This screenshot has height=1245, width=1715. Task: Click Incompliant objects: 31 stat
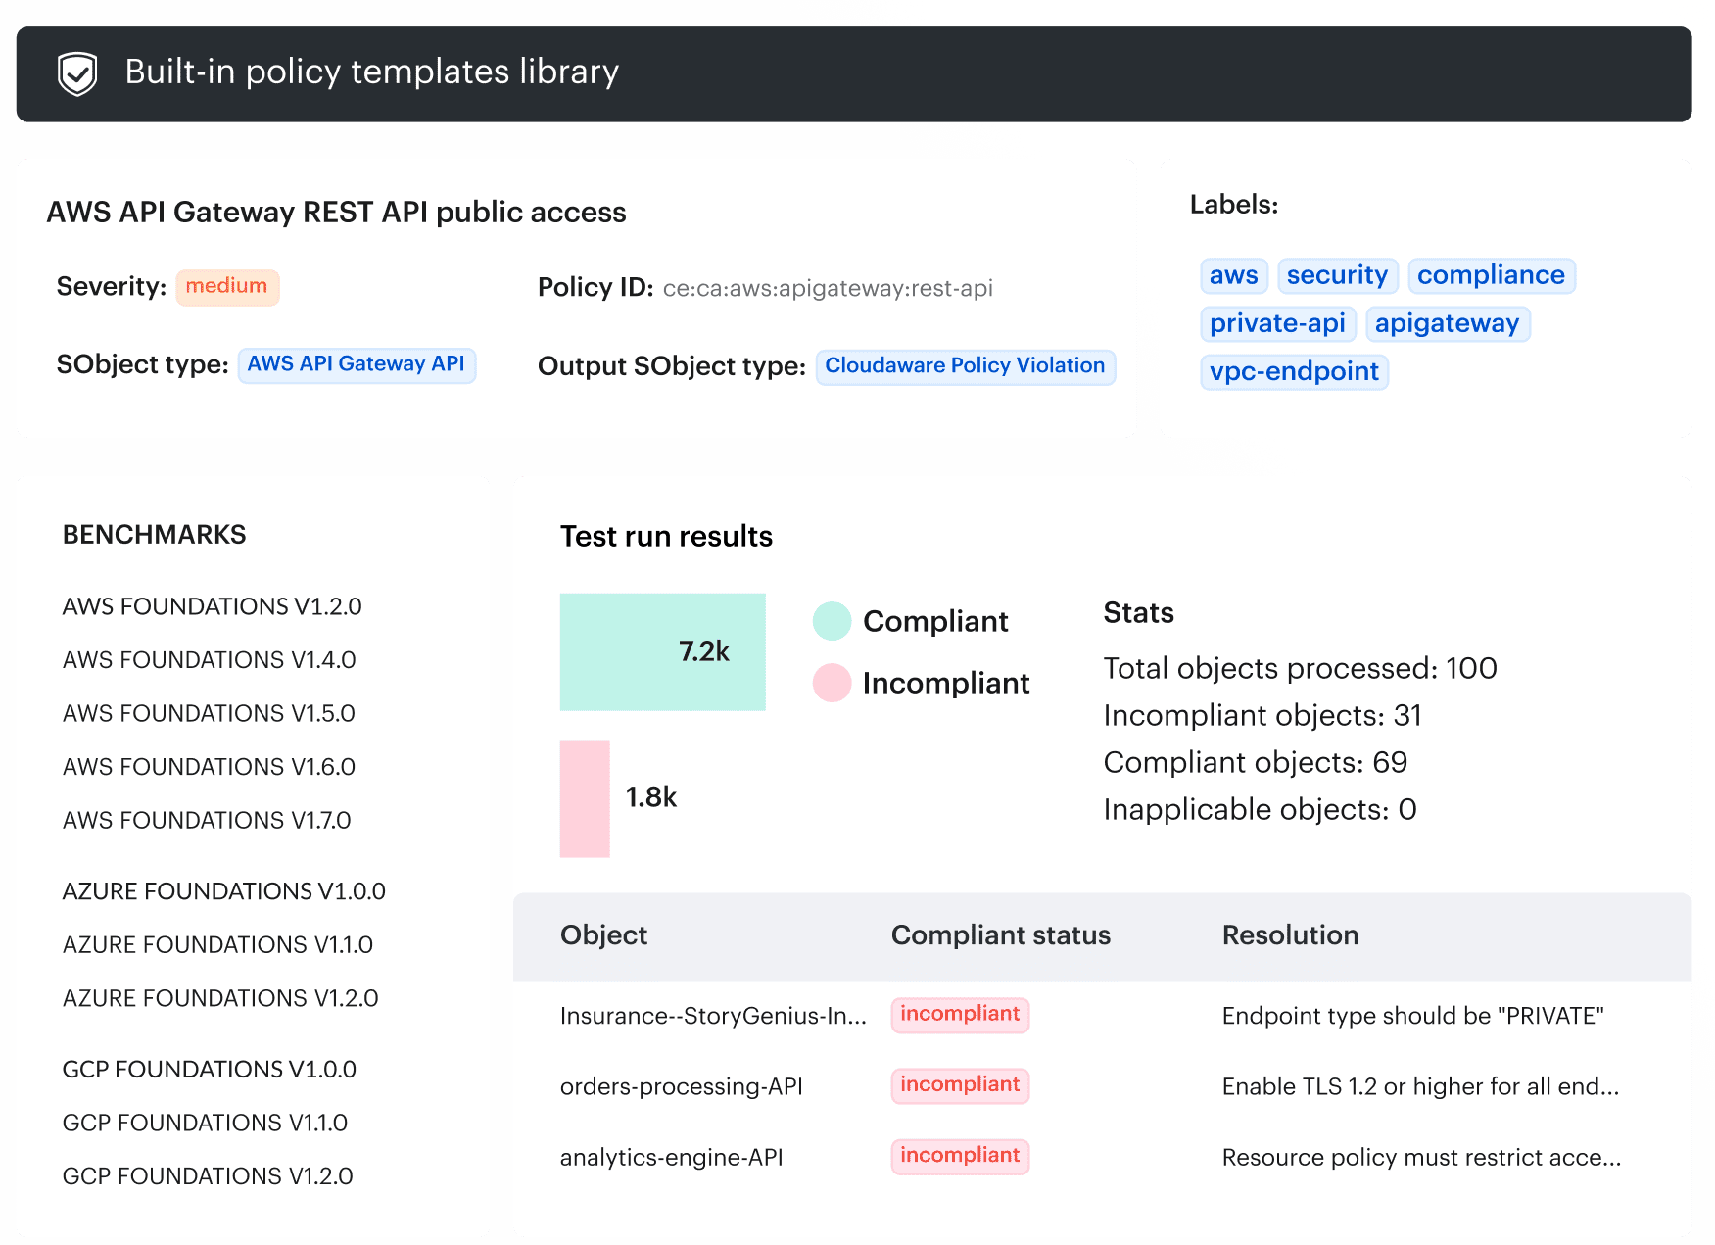(1262, 715)
